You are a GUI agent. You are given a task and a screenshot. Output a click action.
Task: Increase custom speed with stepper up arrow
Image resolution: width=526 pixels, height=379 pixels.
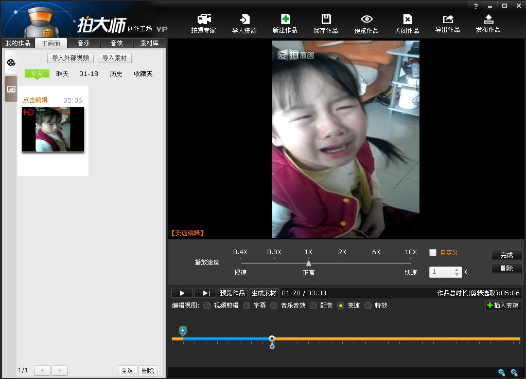click(x=457, y=269)
